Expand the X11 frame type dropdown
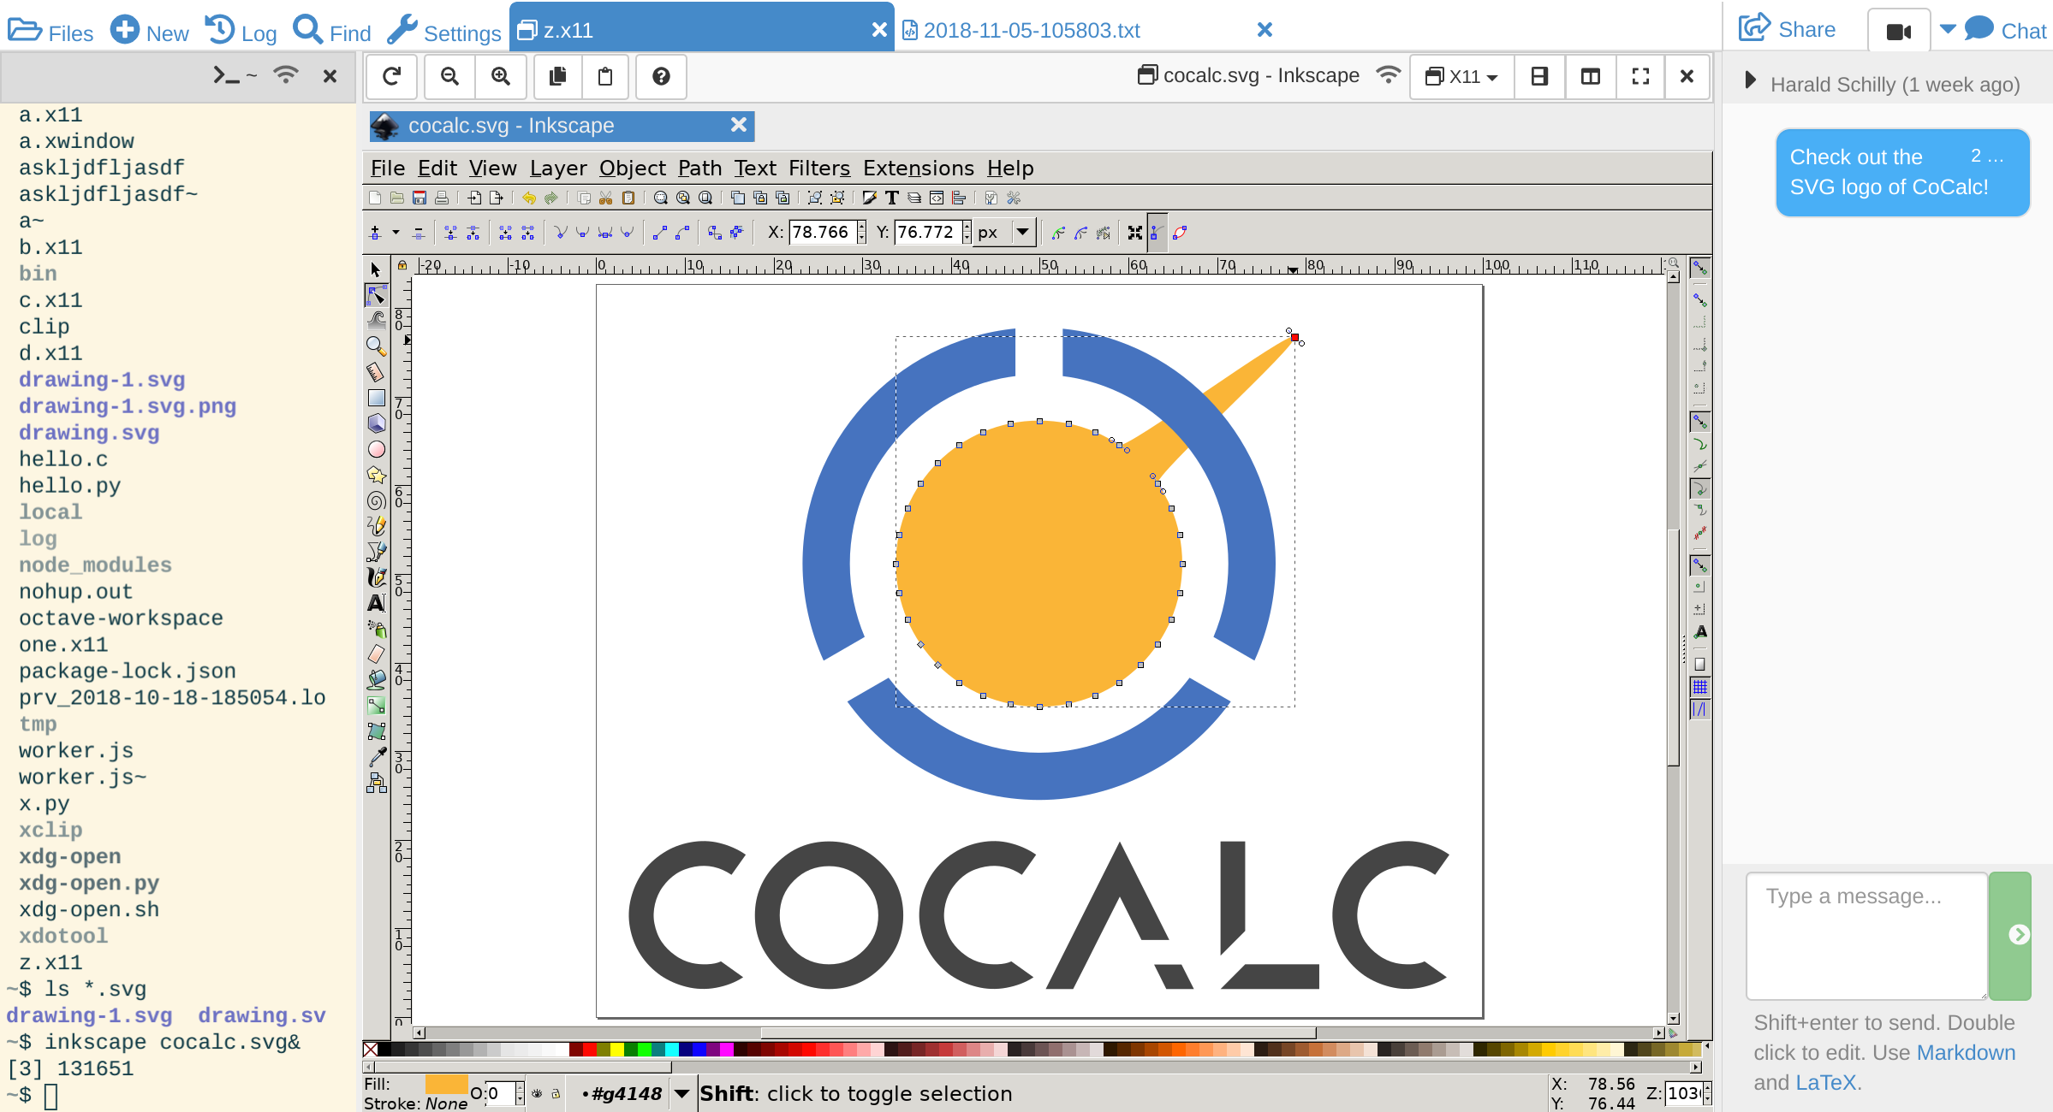 click(x=1461, y=77)
